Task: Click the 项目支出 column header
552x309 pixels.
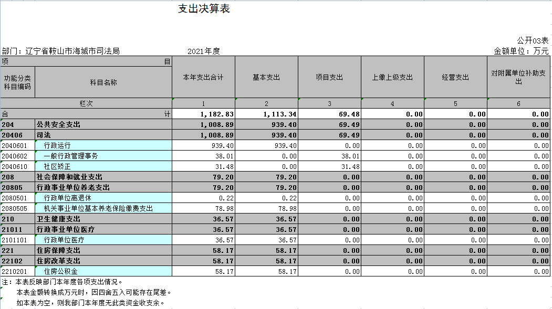Action: (x=329, y=77)
